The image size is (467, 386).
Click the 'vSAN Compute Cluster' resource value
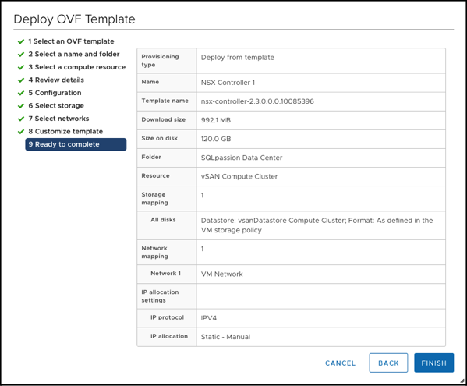[239, 176]
